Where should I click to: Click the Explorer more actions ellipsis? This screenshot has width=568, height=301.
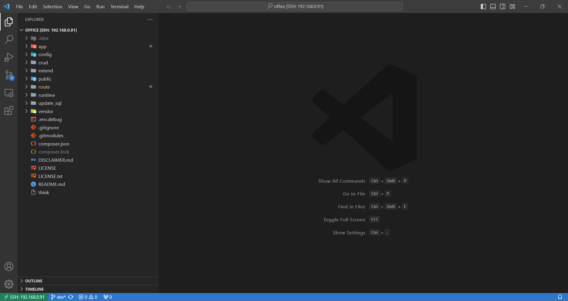click(x=150, y=19)
